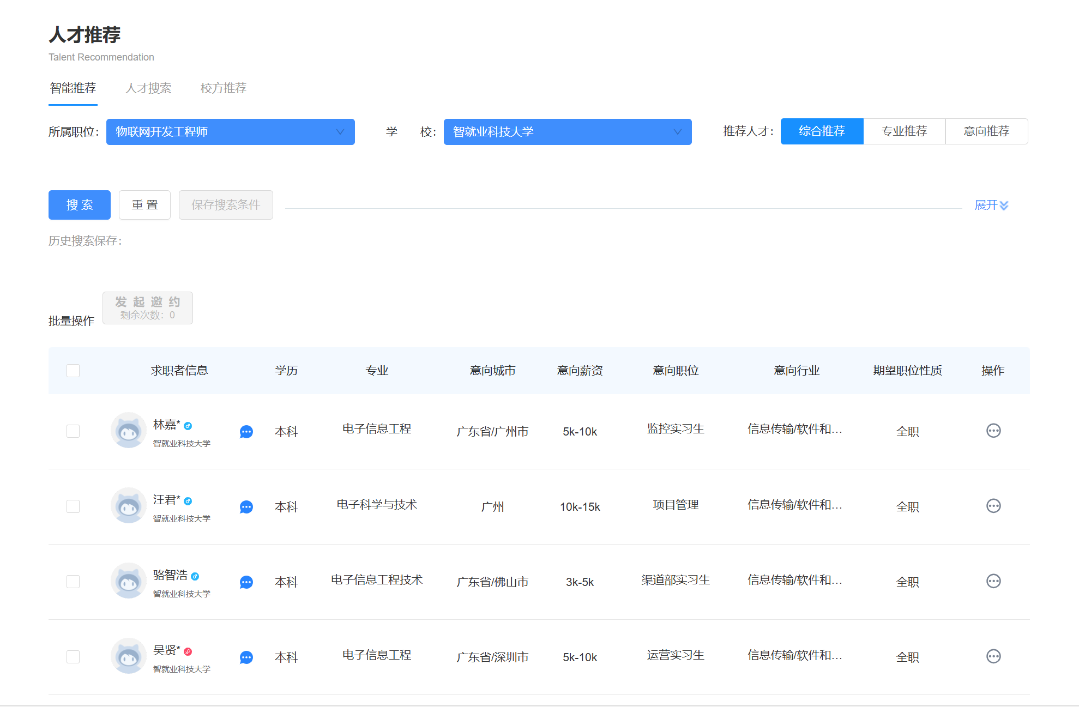Open the school dropdown 智就业科技大学
1079x707 pixels.
[x=567, y=132]
